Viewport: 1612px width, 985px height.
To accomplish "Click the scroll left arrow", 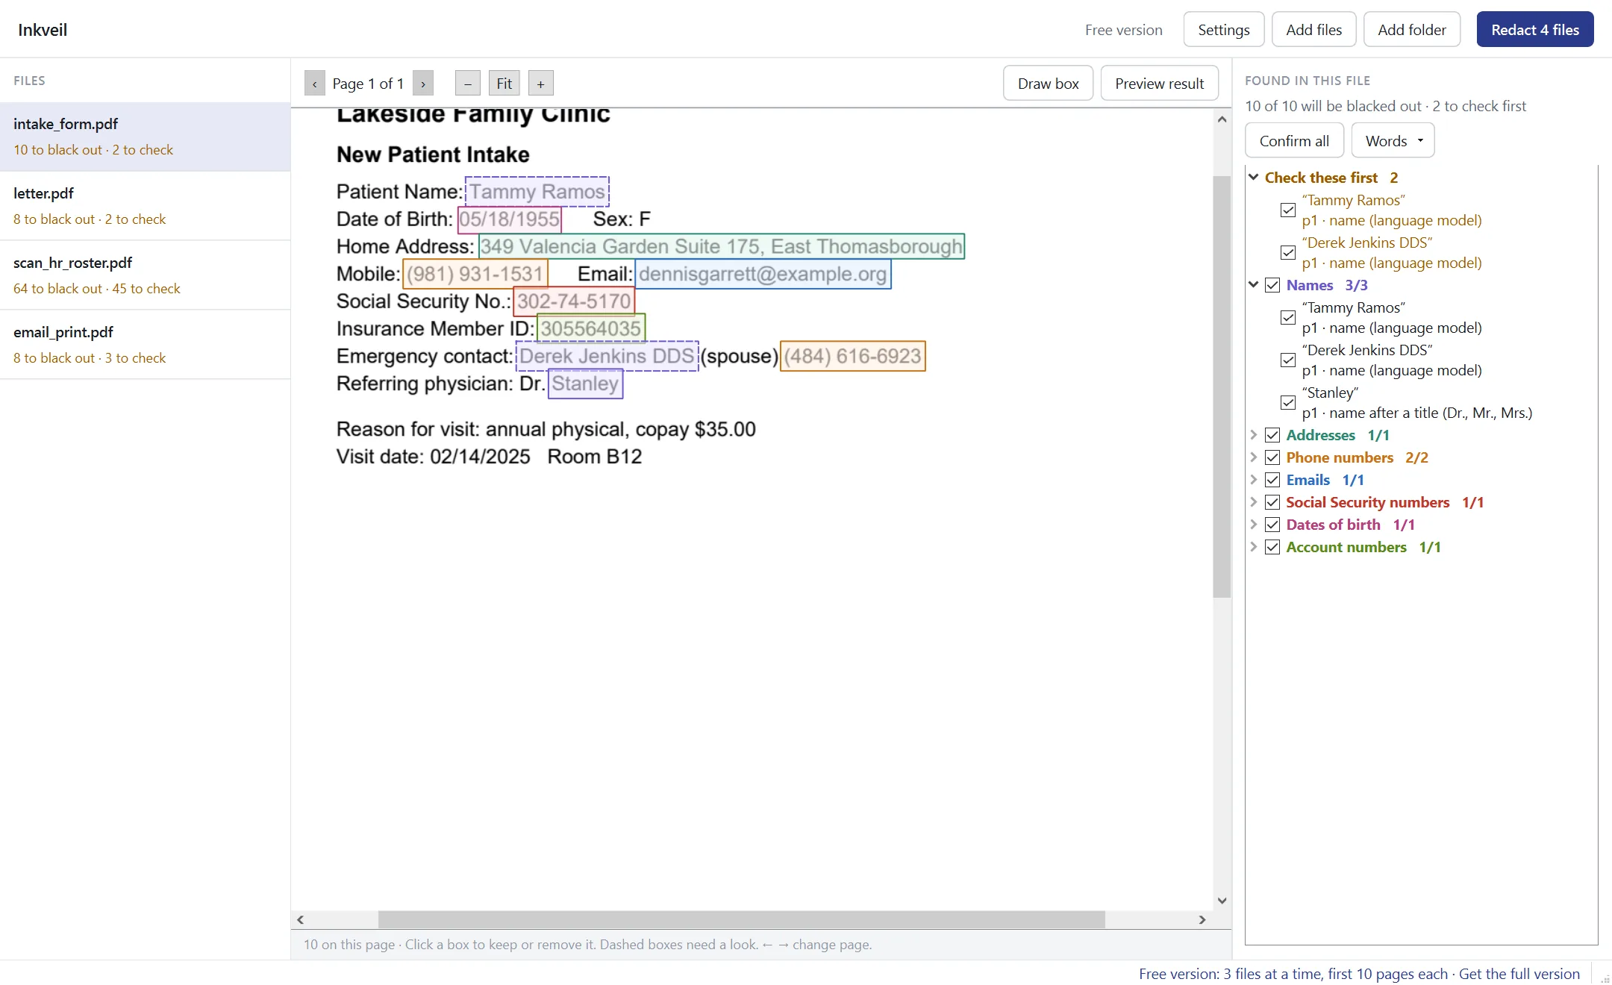I will [x=300, y=919].
